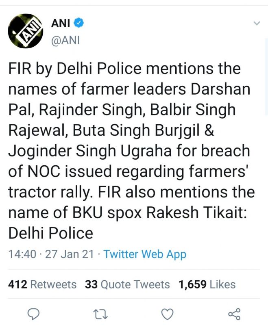Visit the @ANI handle
Viewport: 268px width, 325px height.
click(65, 40)
